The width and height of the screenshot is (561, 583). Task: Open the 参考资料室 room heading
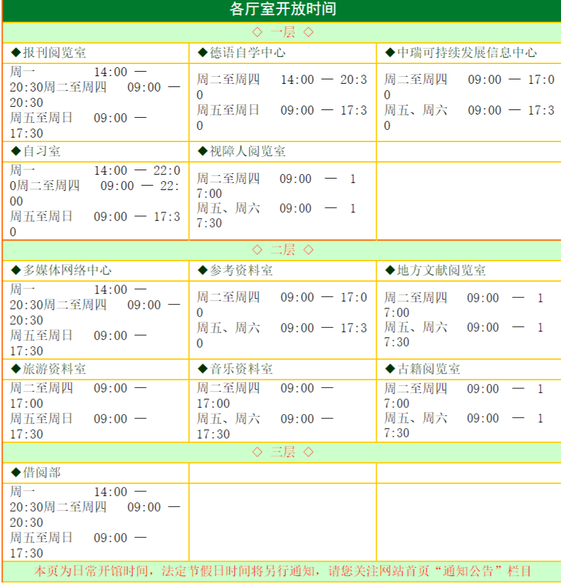[241, 271]
